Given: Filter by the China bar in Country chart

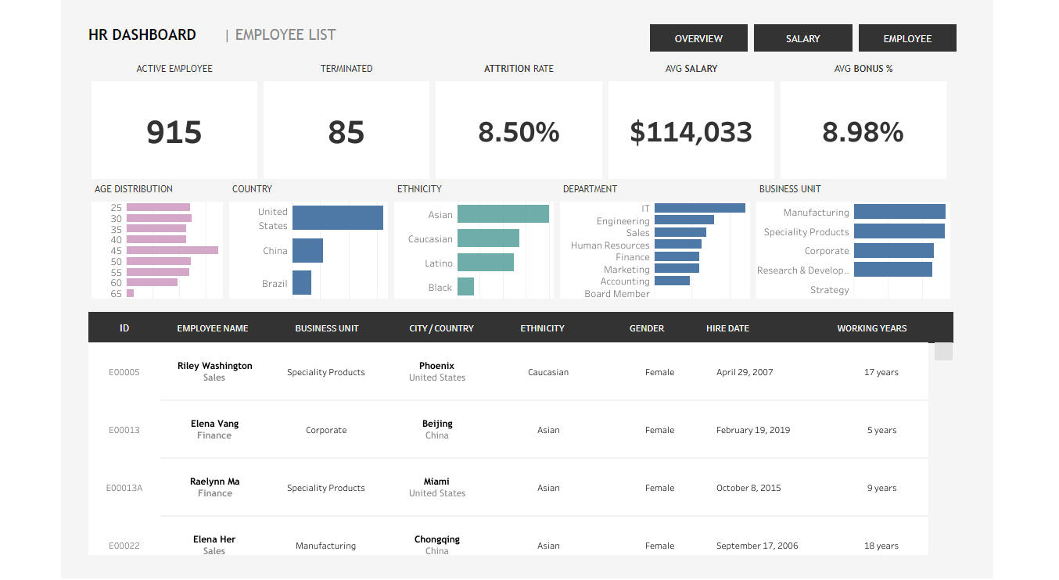Looking at the screenshot, I should click(x=307, y=251).
